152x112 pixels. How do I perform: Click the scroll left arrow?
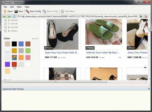pyautogui.click(x=3, y=81)
